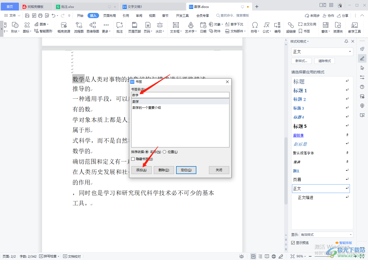Toggle Document proofing in status bar

click(72, 256)
